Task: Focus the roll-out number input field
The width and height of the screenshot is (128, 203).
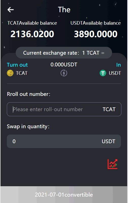Action: point(64,109)
